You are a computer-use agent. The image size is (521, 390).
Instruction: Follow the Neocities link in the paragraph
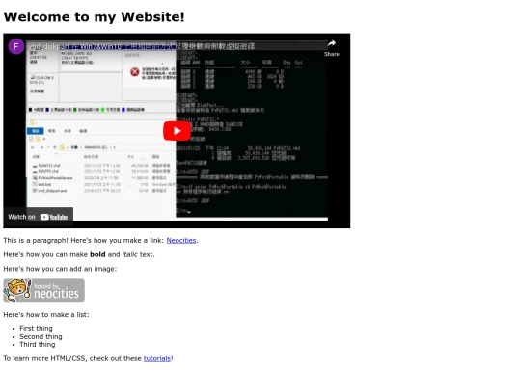pyautogui.click(x=181, y=240)
